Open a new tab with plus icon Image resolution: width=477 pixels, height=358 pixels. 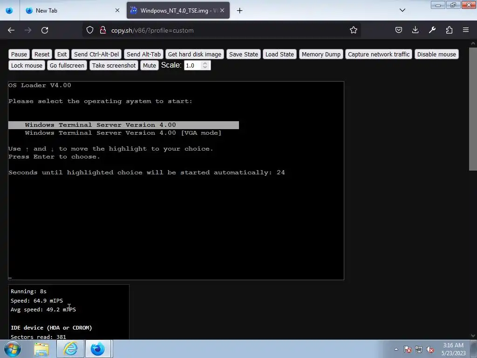point(240,11)
